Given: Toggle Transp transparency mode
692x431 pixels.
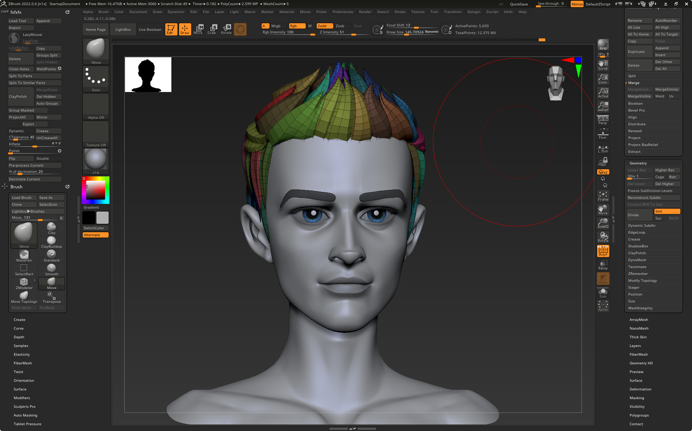Looking at the screenshot, I should 603,265.
